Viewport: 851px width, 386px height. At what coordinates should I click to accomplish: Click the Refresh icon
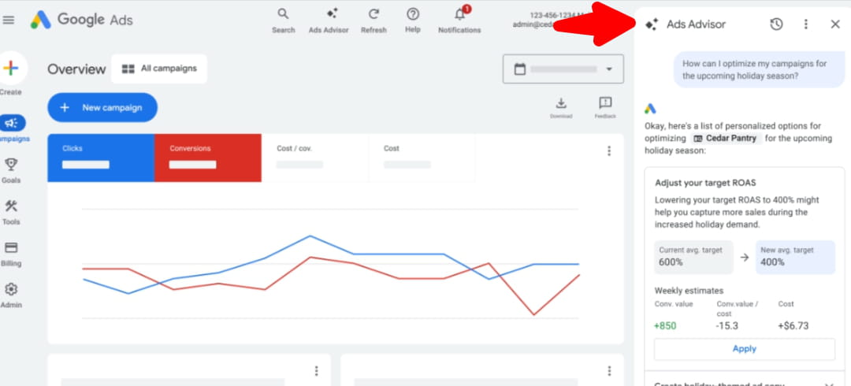click(373, 14)
